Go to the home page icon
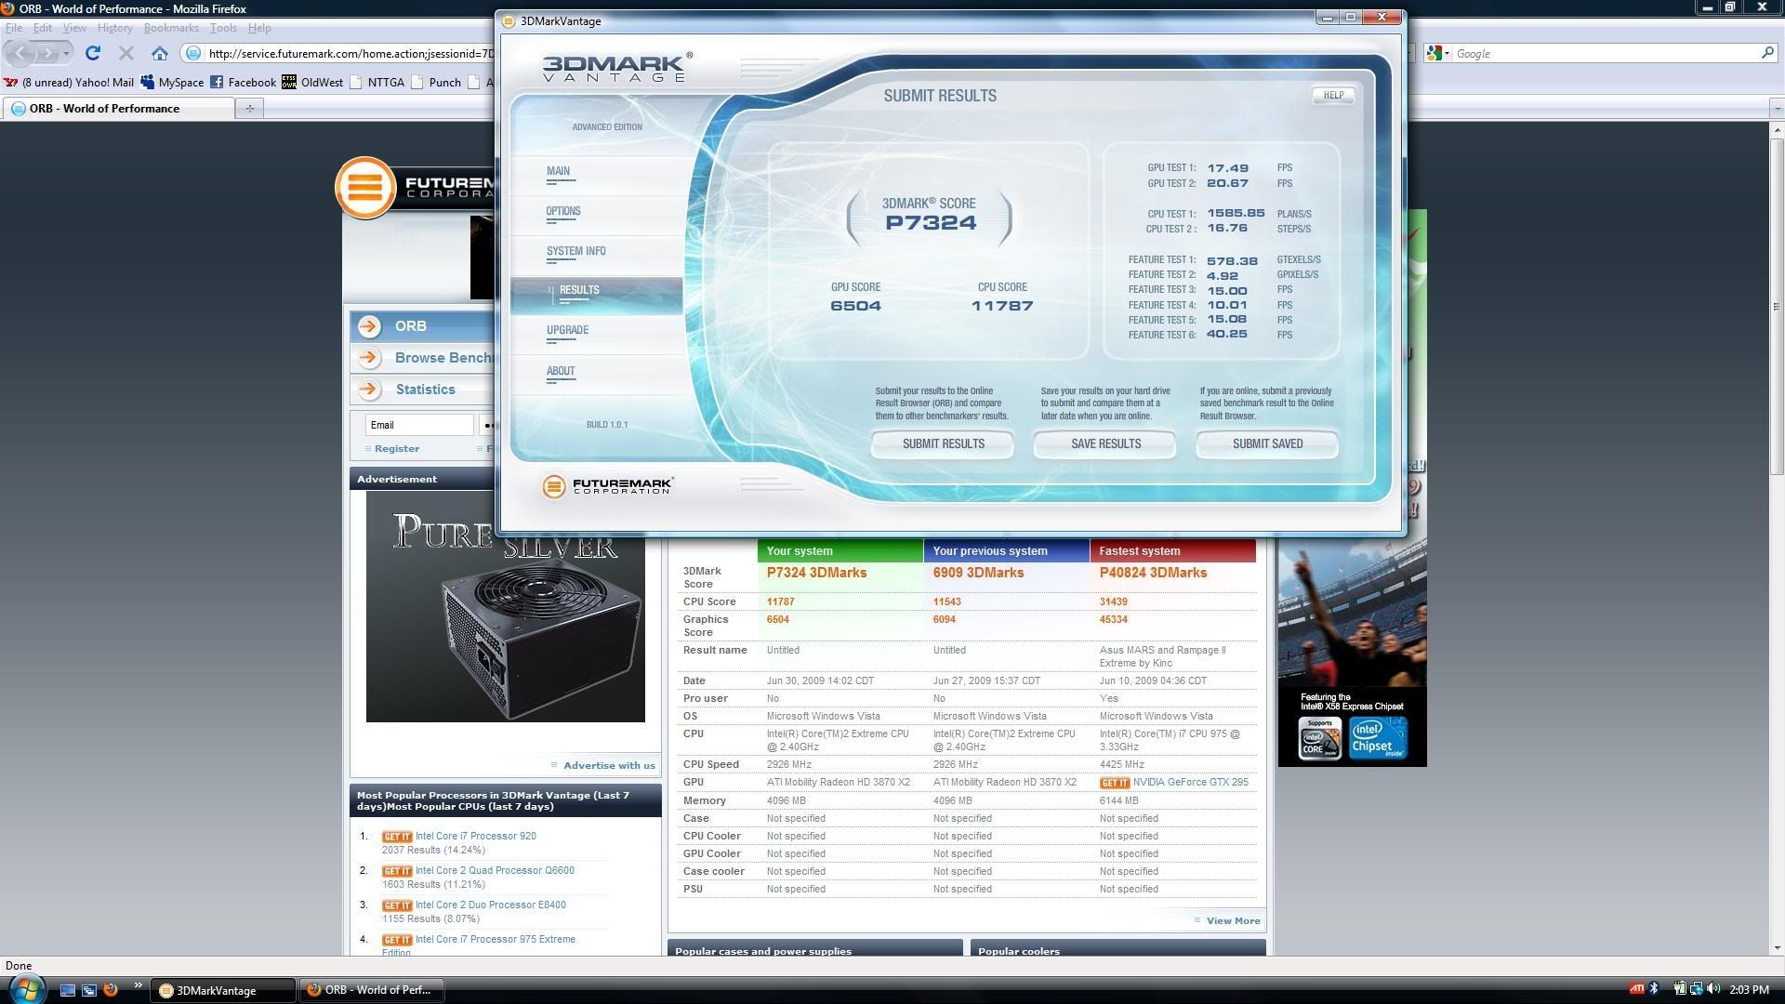 coord(160,53)
